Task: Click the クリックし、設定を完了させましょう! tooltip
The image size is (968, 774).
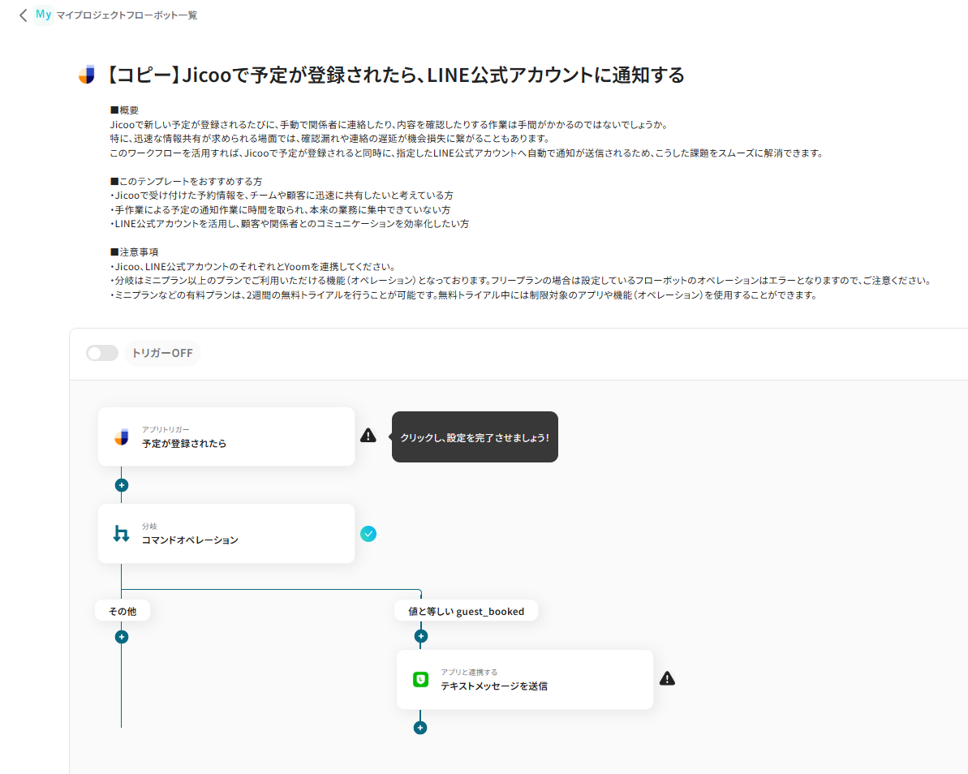Action: [x=475, y=437]
